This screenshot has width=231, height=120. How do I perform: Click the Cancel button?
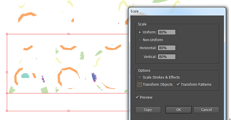[206, 110]
